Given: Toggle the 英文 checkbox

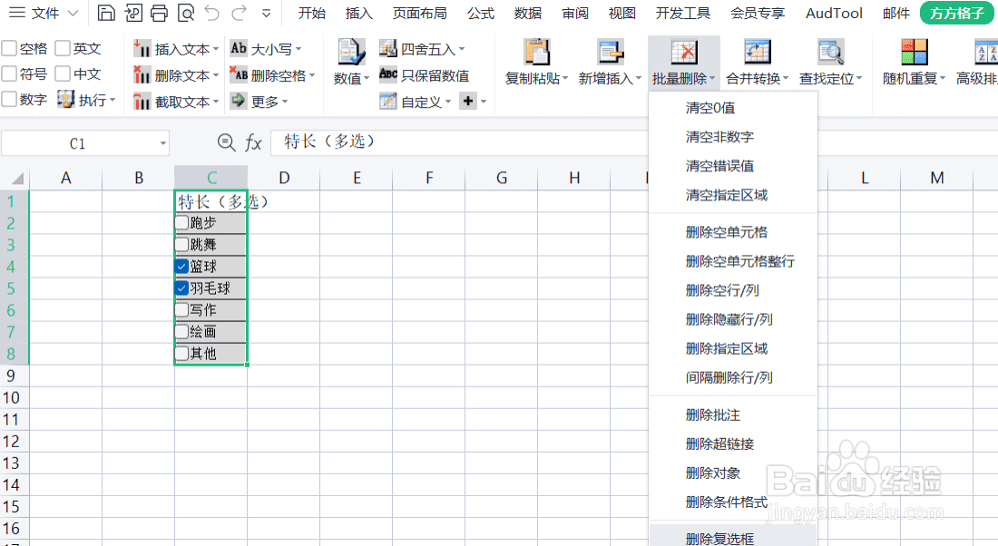Looking at the screenshot, I should click(x=63, y=48).
